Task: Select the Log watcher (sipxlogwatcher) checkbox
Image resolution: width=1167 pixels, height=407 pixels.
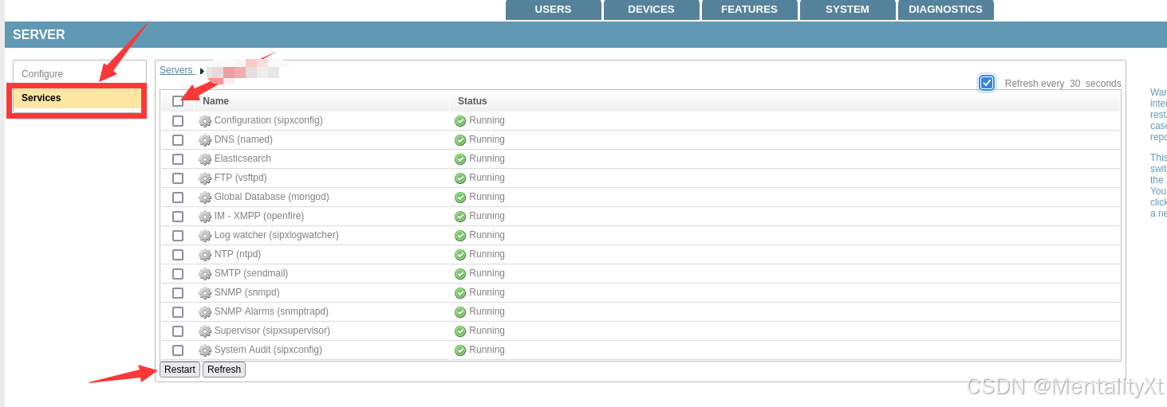Action: tap(178, 236)
